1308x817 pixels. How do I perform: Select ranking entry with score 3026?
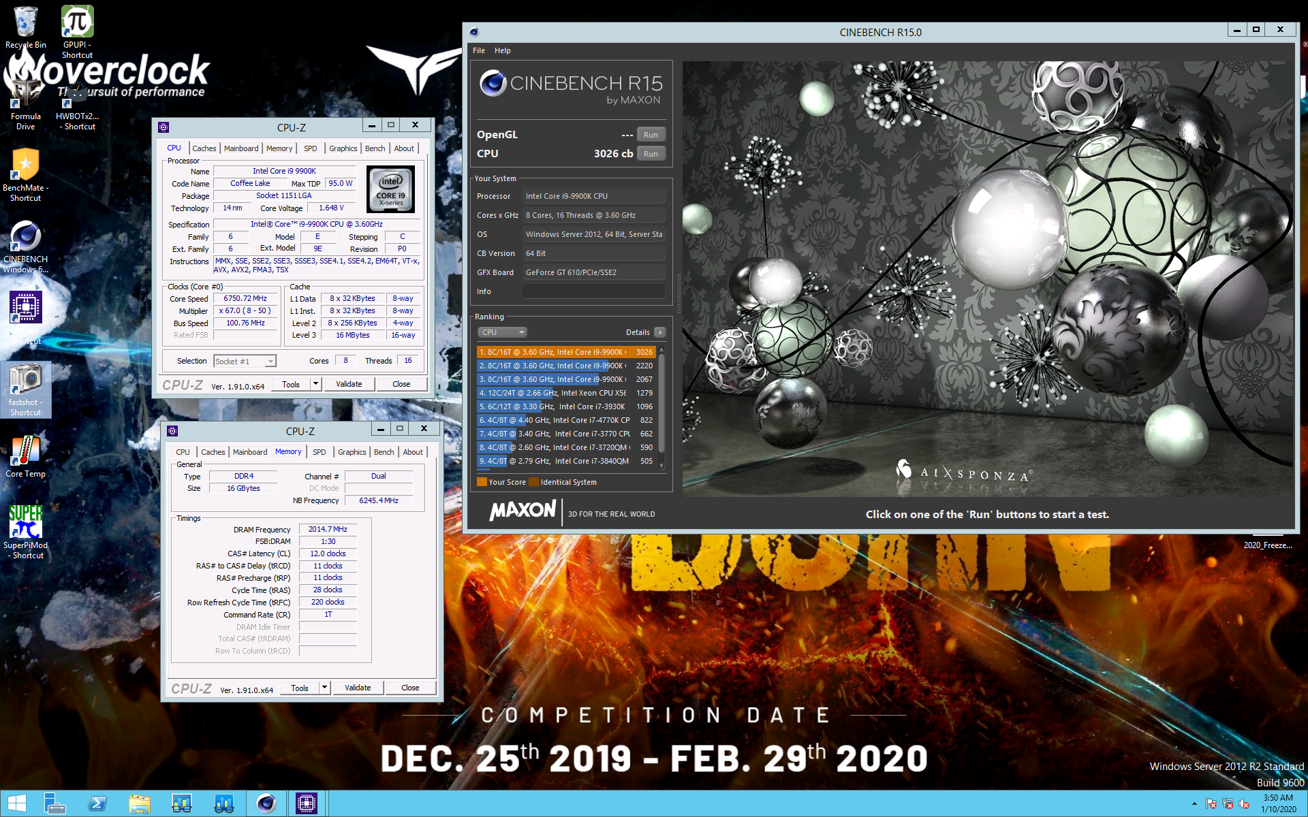coord(566,352)
